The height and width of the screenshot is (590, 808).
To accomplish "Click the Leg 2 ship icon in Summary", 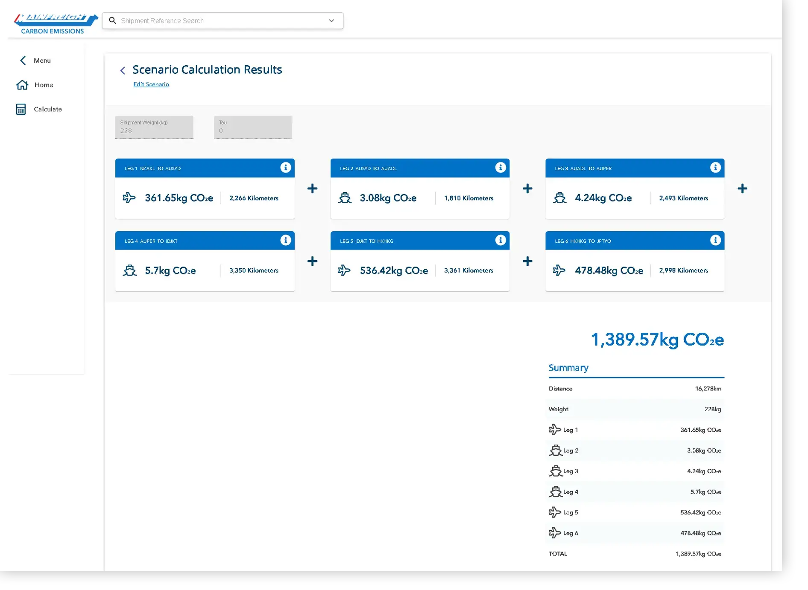I will [x=556, y=450].
